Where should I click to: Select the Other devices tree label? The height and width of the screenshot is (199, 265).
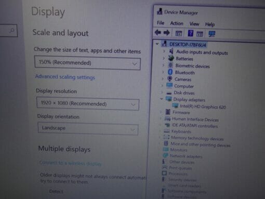point(182,162)
